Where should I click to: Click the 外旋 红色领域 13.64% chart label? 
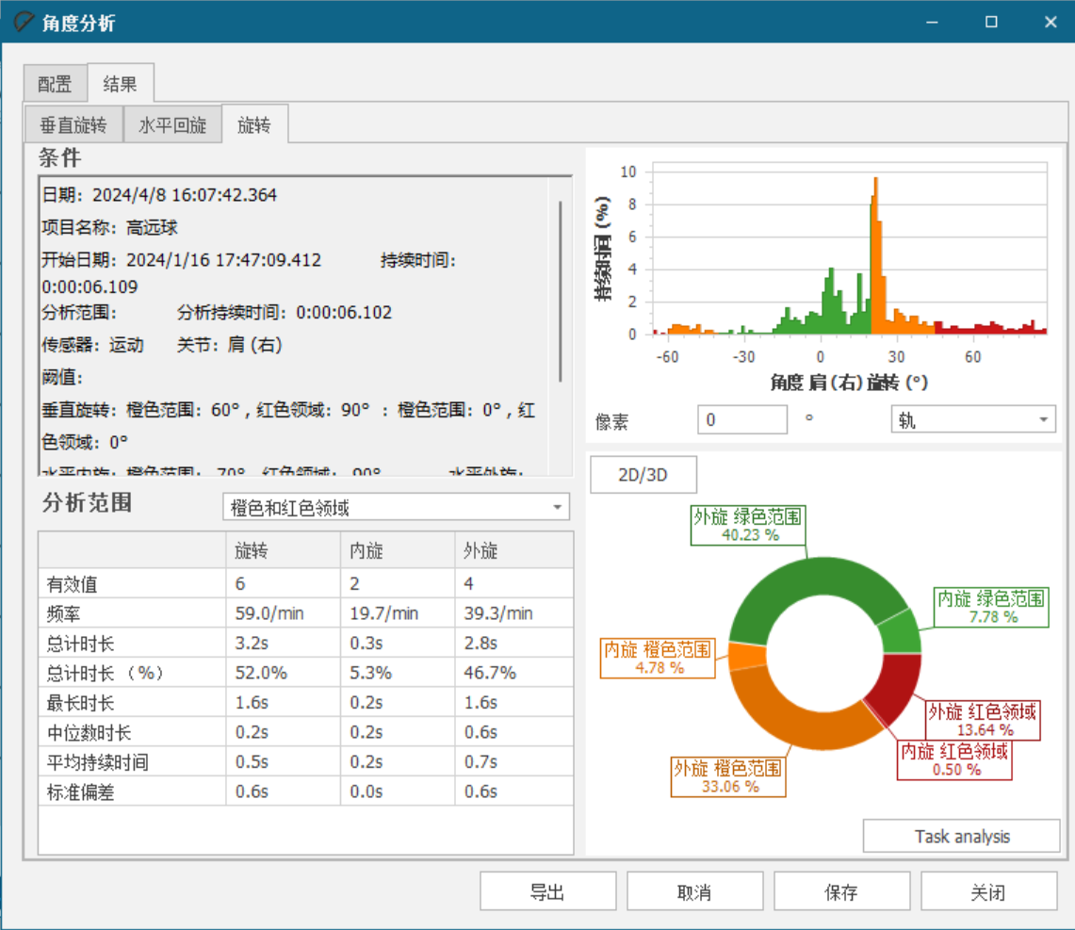(x=983, y=720)
